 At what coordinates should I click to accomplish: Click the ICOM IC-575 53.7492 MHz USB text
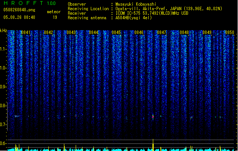[152, 13]
